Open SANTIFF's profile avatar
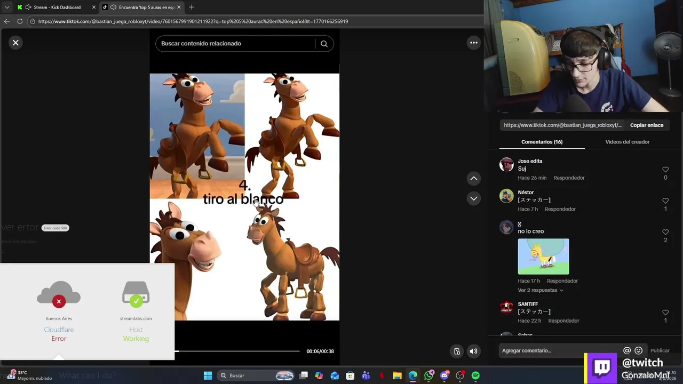Viewport: 683px width, 384px height. pos(506,308)
